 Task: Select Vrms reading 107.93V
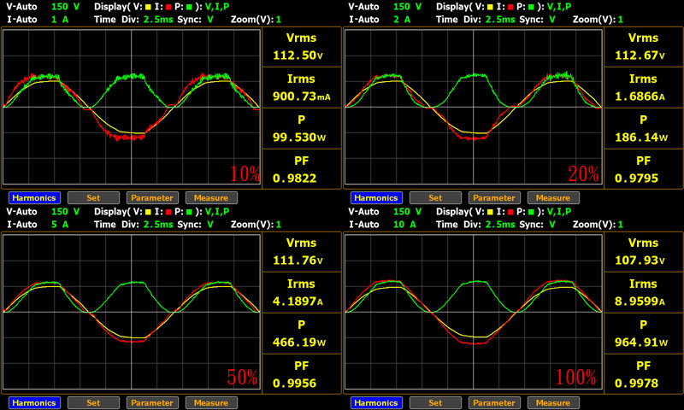(x=640, y=261)
